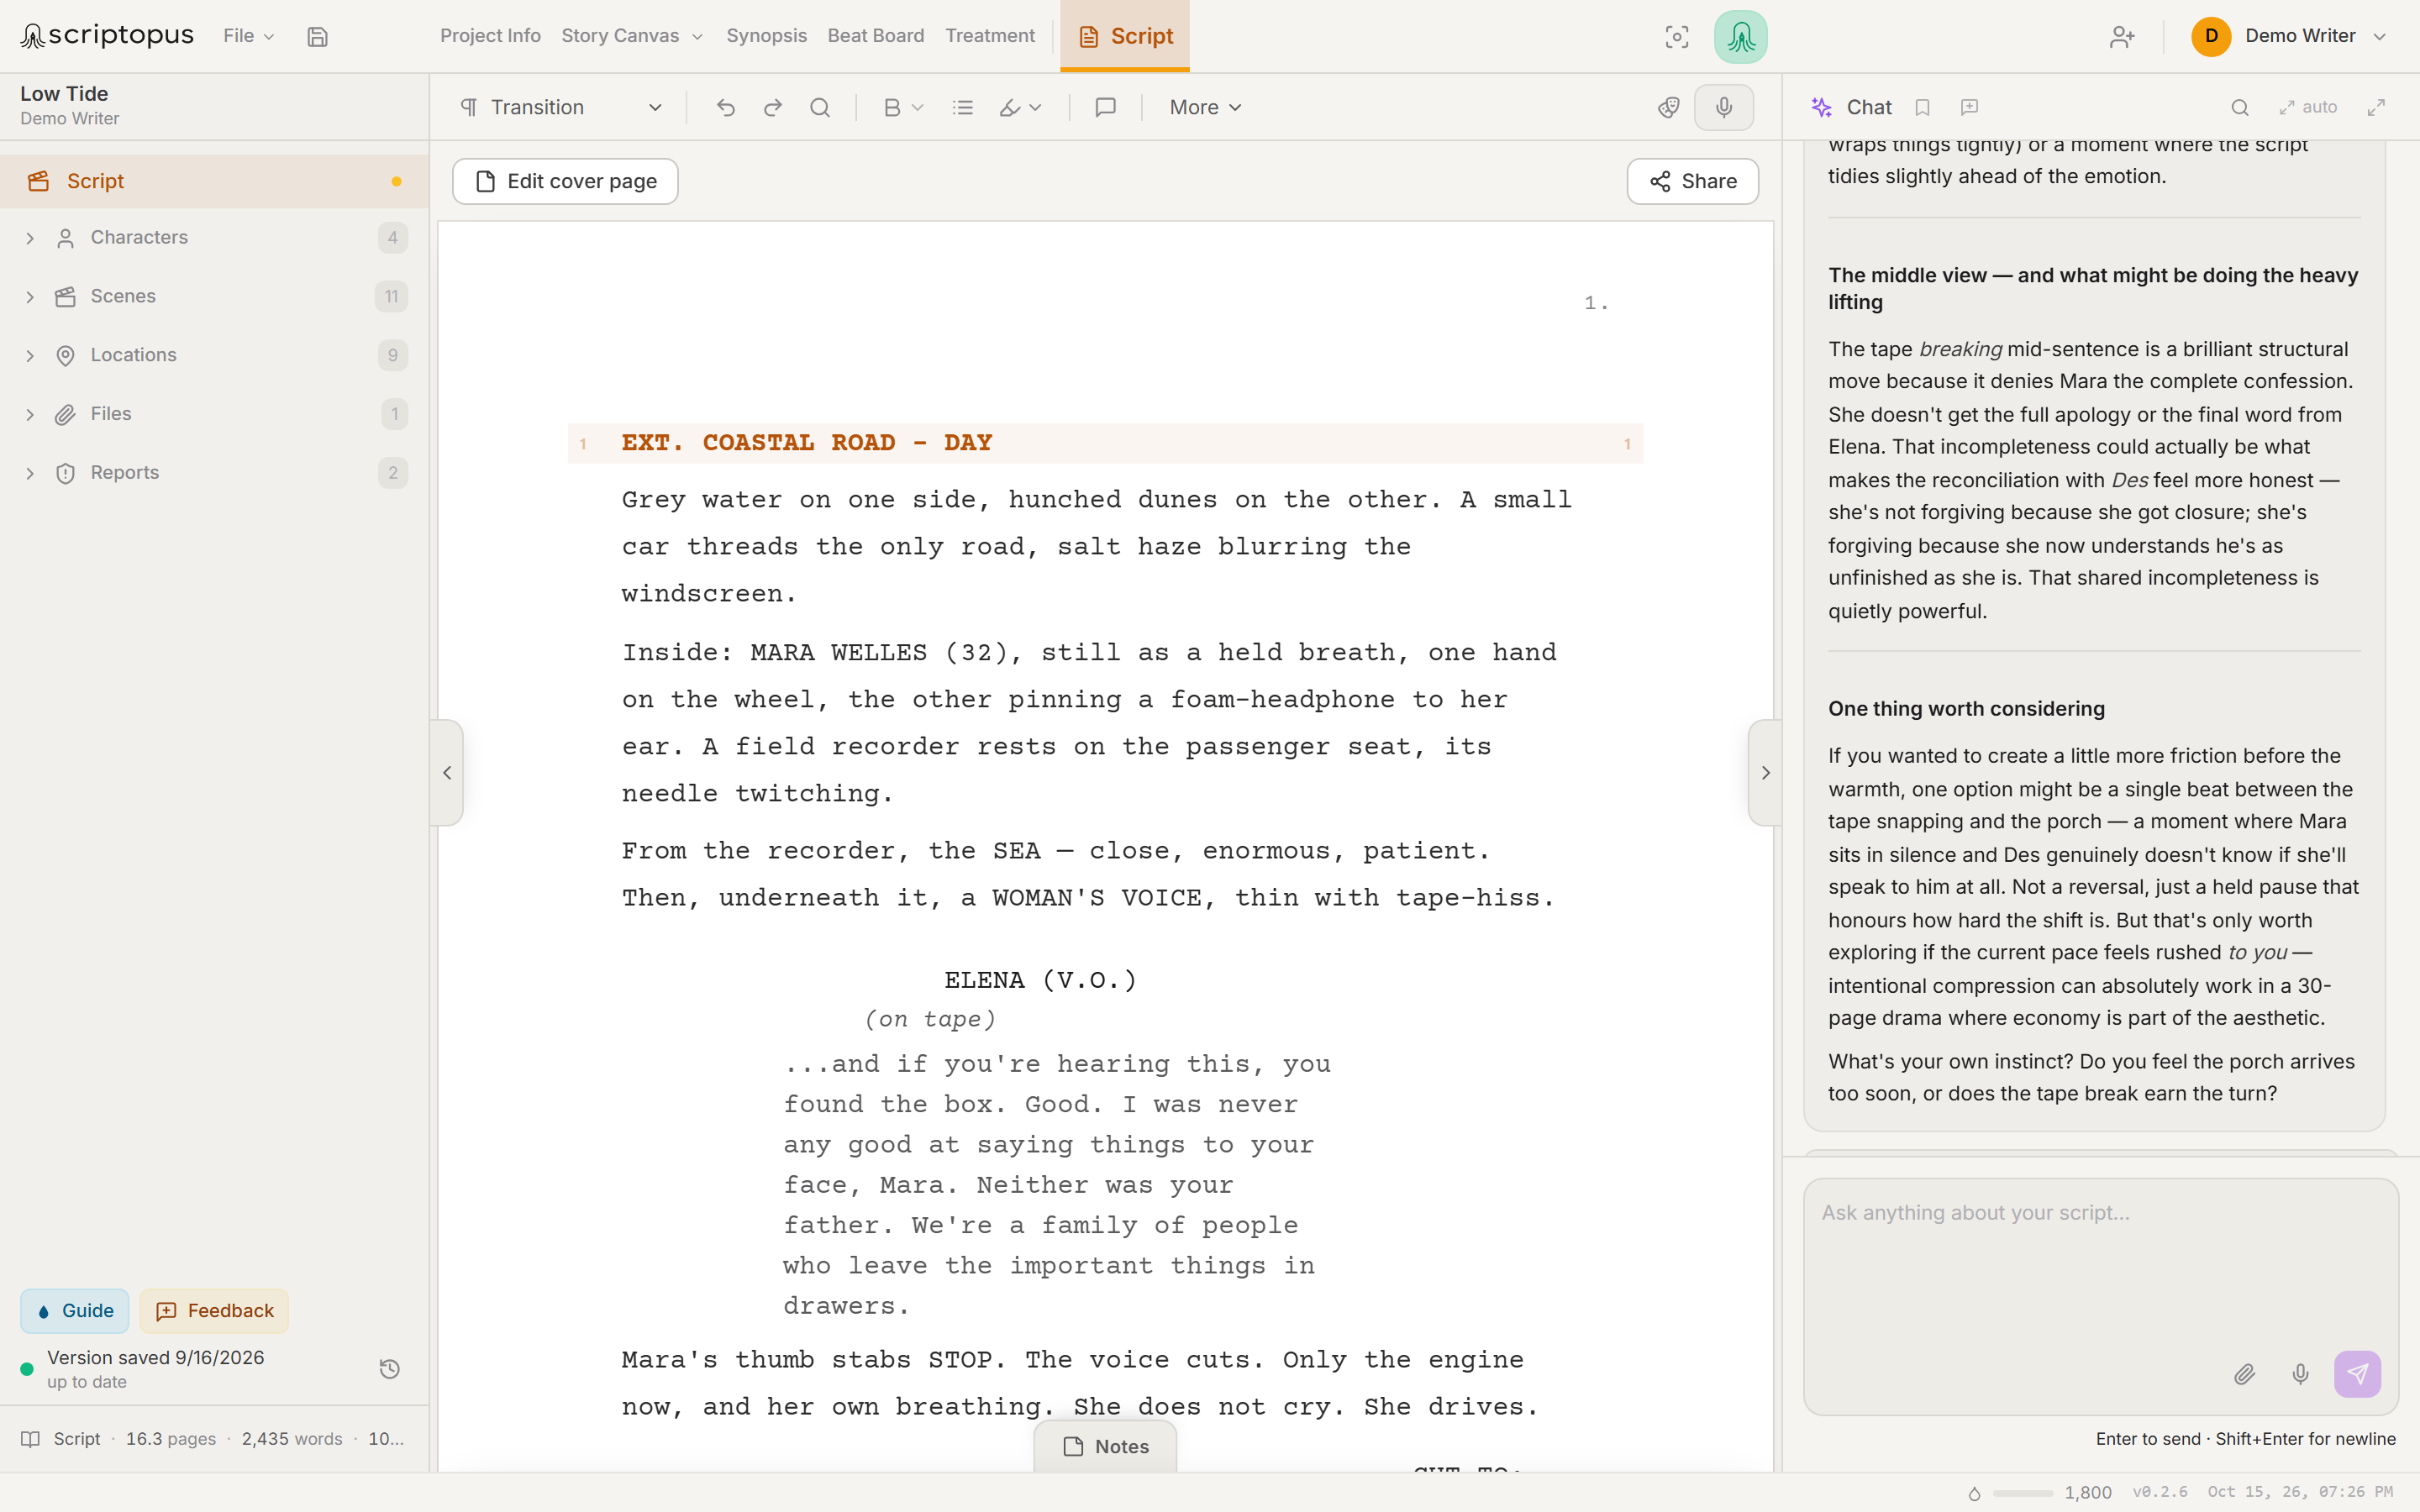
Task: Open the File menu
Action: (x=248, y=36)
